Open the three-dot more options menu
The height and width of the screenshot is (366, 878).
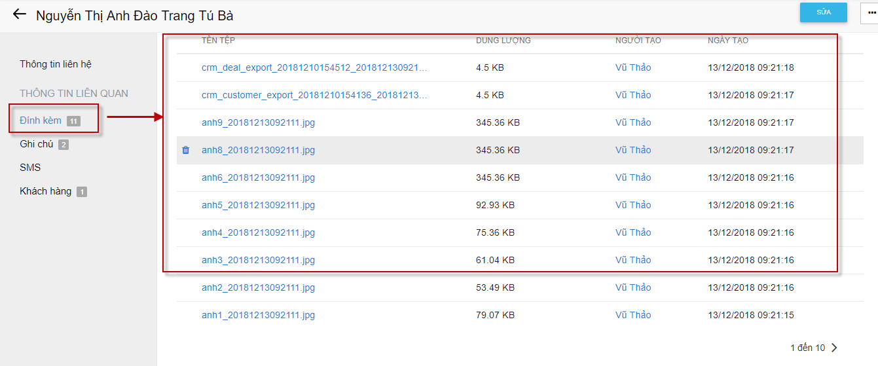click(x=870, y=12)
